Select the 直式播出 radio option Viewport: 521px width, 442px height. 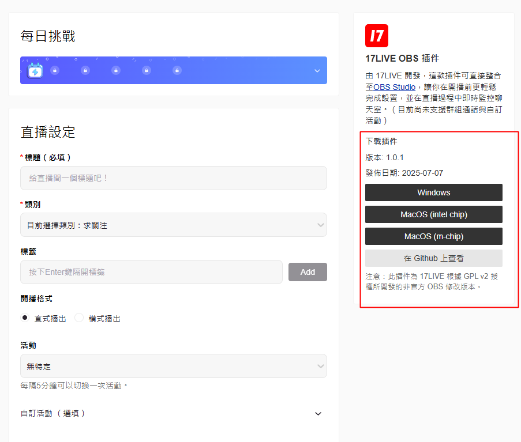25,318
